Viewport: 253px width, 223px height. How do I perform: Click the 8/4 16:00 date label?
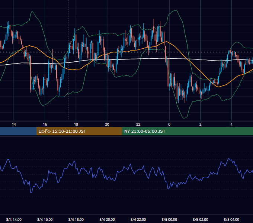(x=45, y=219)
